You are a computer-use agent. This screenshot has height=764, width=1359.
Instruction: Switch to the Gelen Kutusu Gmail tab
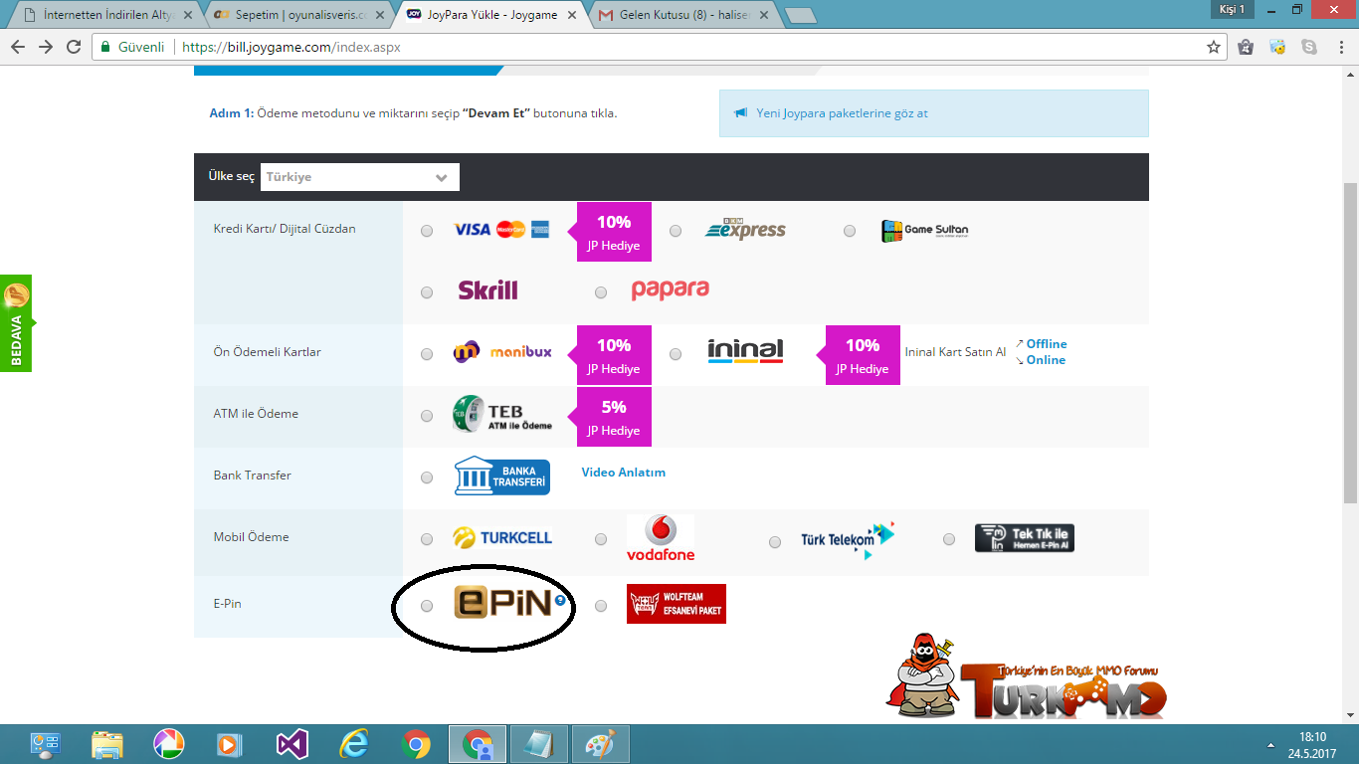[x=682, y=15]
